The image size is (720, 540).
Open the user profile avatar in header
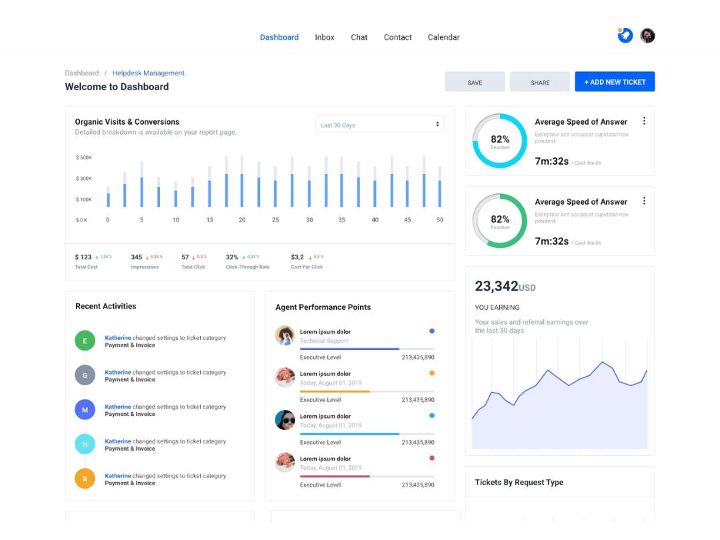click(x=647, y=35)
